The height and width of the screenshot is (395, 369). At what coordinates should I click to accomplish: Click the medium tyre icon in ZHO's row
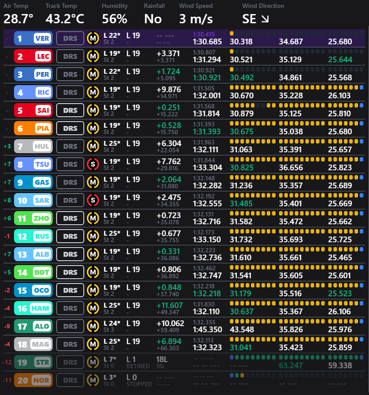(93, 218)
